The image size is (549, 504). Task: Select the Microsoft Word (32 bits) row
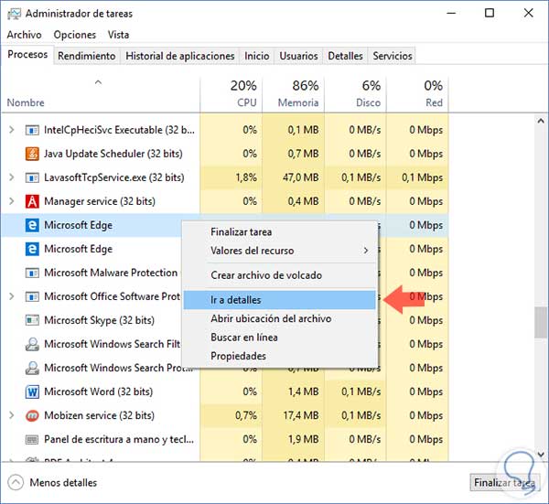pos(225,392)
